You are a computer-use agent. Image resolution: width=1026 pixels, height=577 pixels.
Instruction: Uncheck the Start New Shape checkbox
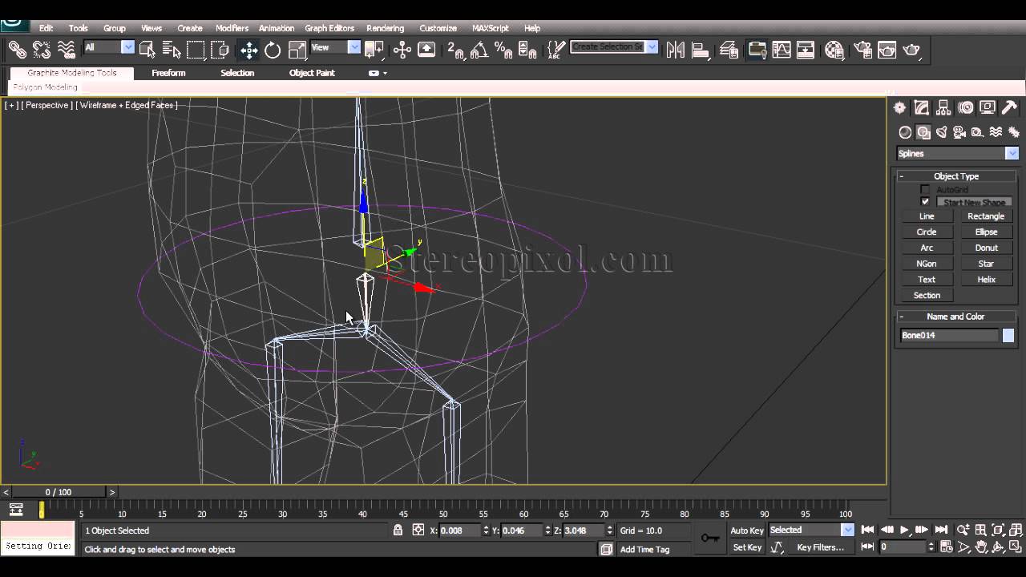tap(925, 202)
